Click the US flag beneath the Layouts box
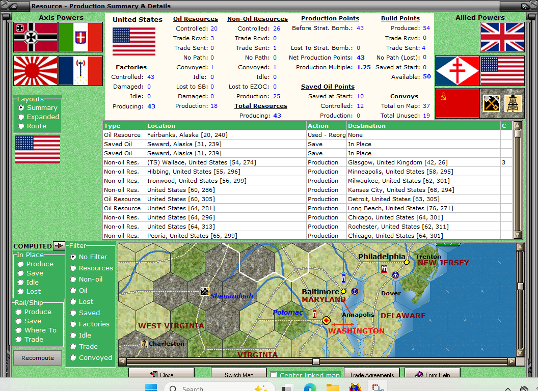 point(38,149)
